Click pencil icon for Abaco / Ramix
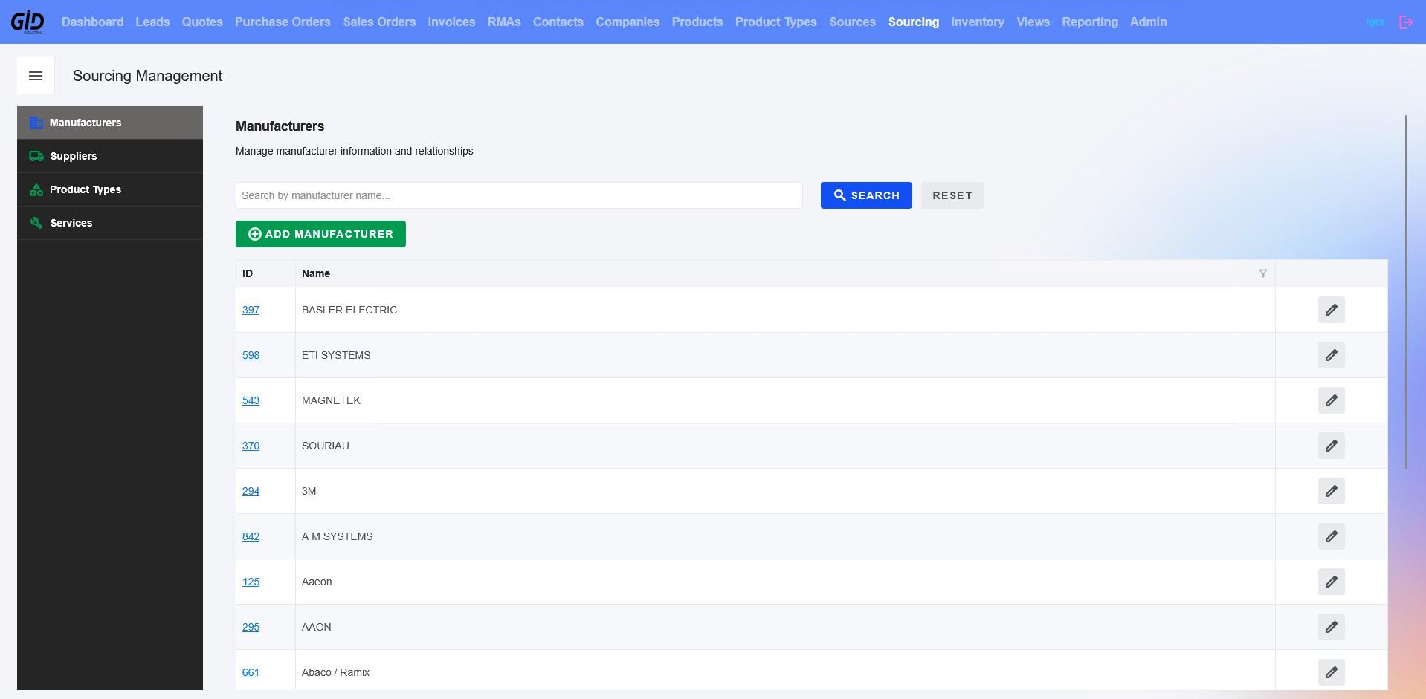The width and height of the screenshot is (1426, 699). [x=1331, y=672]
